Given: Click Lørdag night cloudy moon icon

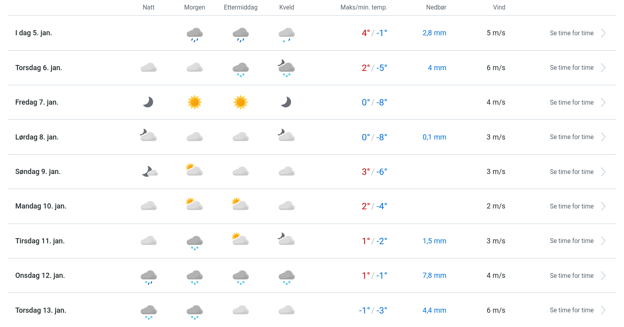Looking at the screenshot, I should 148,136.
